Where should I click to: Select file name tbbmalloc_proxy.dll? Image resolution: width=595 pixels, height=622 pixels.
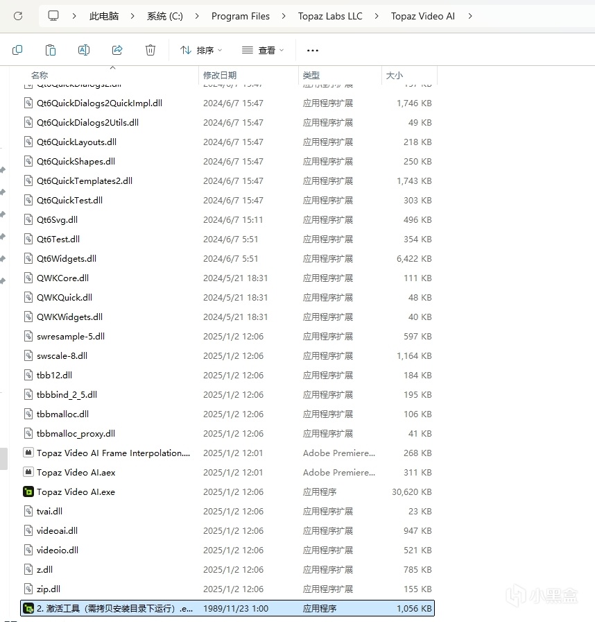pyautogui.click(x=76, y=434)
